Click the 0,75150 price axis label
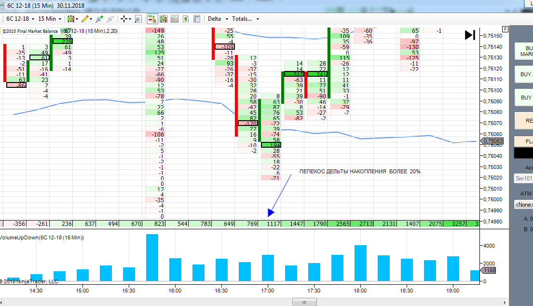This screenshot has height=306, width=533. point(492,36)
